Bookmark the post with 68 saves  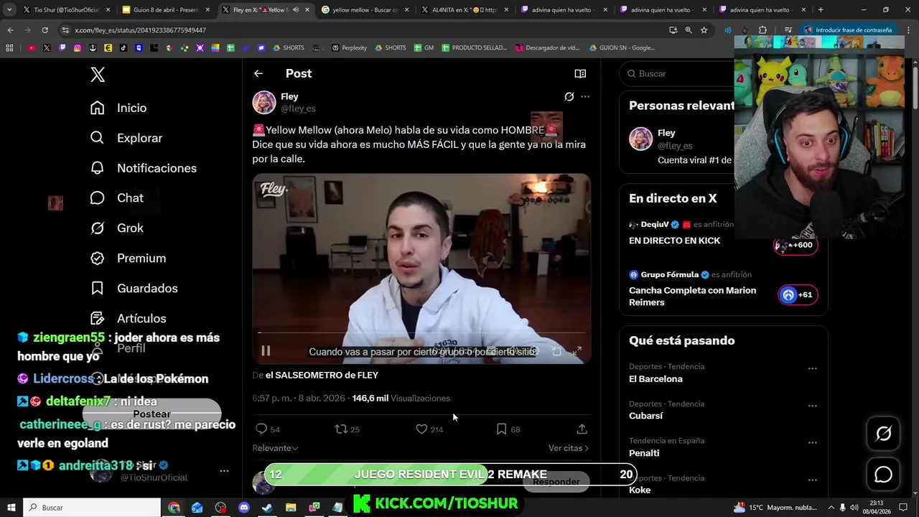(x=508, y=429)
